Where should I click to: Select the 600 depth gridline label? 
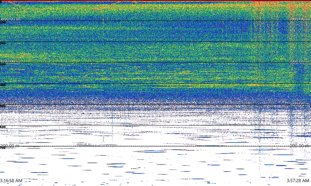(3, 127)
